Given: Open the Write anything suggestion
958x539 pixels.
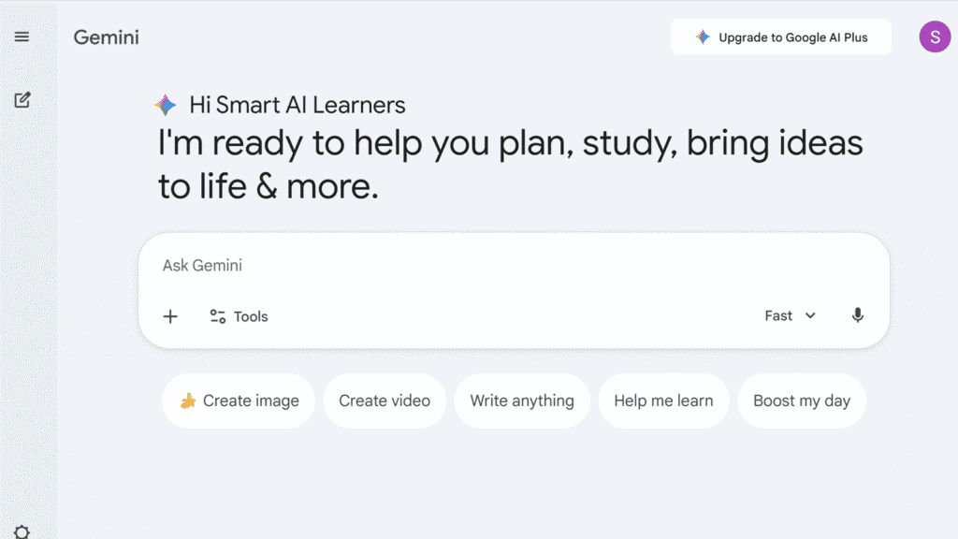Looking at the screenshot, I should [x=522, y=401].
